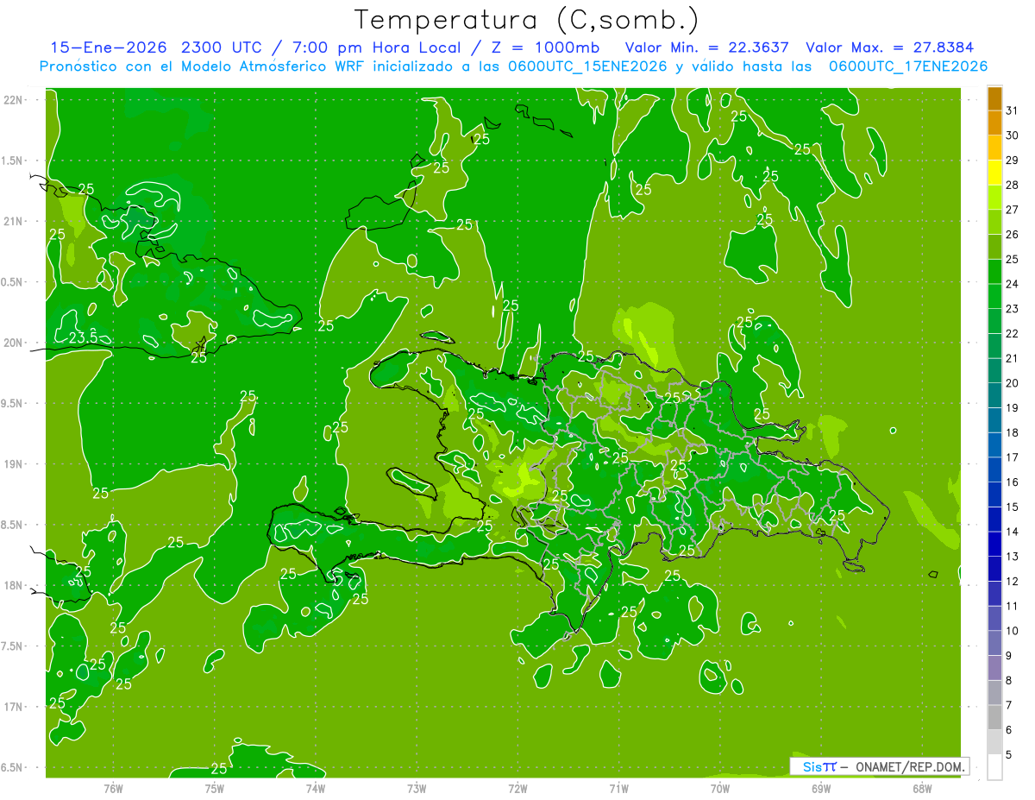This screenshot has height=800, width=1035.
Task: Click the '22' color scale label
Action: click(x=1012, y=333)
